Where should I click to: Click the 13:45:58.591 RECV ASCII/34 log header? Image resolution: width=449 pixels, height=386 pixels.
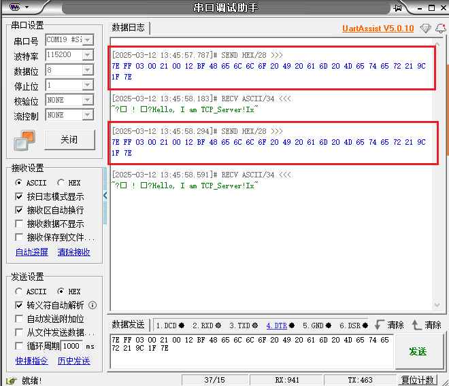point(201,175)
